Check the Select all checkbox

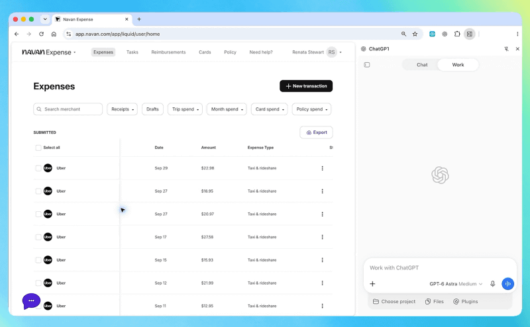38,148
